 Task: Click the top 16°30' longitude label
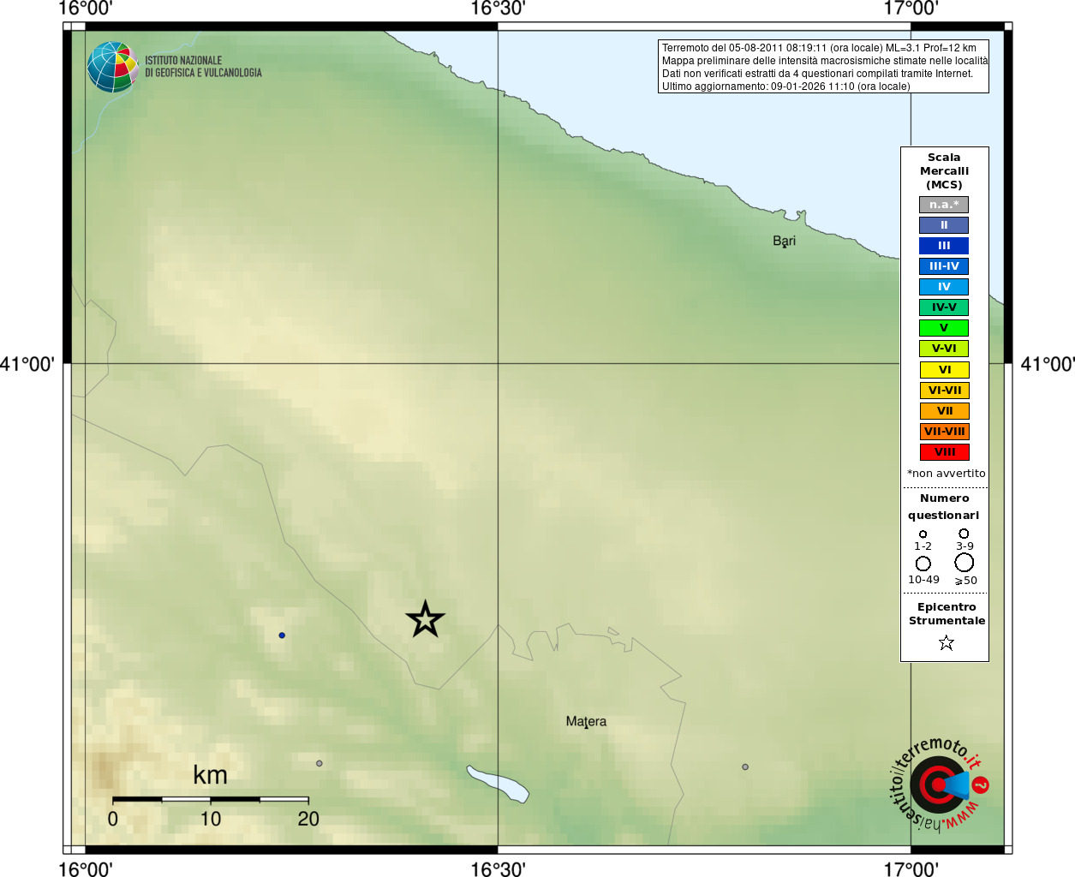pos(498,9)
